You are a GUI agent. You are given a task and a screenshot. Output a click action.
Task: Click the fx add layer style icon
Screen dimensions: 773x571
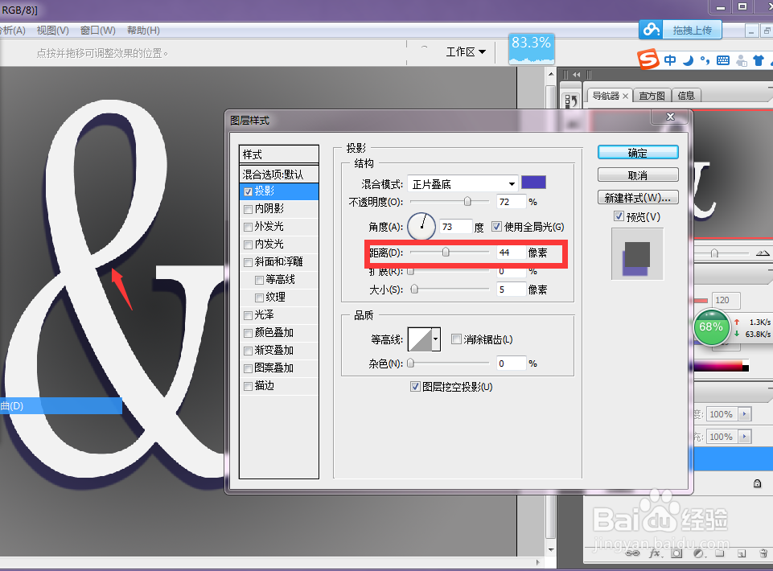653,553
